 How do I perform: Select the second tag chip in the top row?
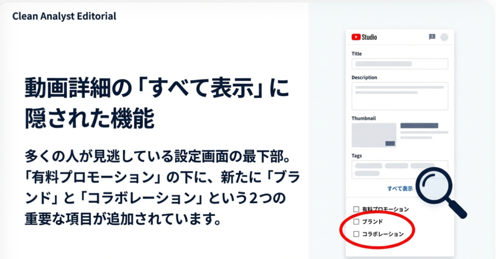[396, 166]
